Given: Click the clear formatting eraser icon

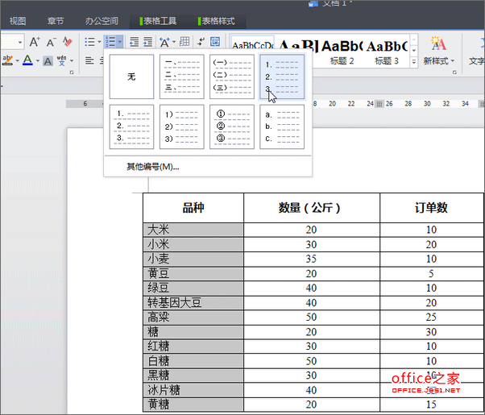Looking at the screenshot, I should 68,42.
